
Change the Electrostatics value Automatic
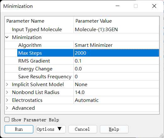(x=116, y=100)
